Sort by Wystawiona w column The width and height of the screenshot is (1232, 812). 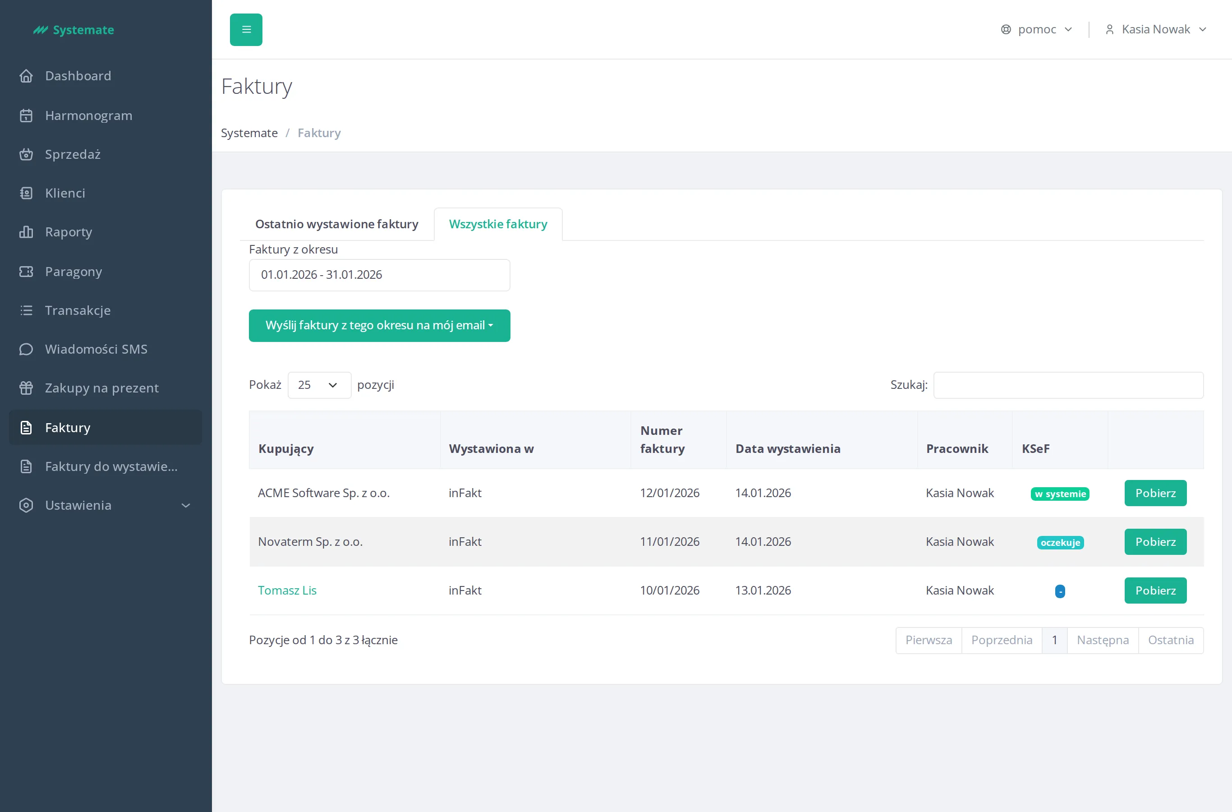click(x=536, y=440)
